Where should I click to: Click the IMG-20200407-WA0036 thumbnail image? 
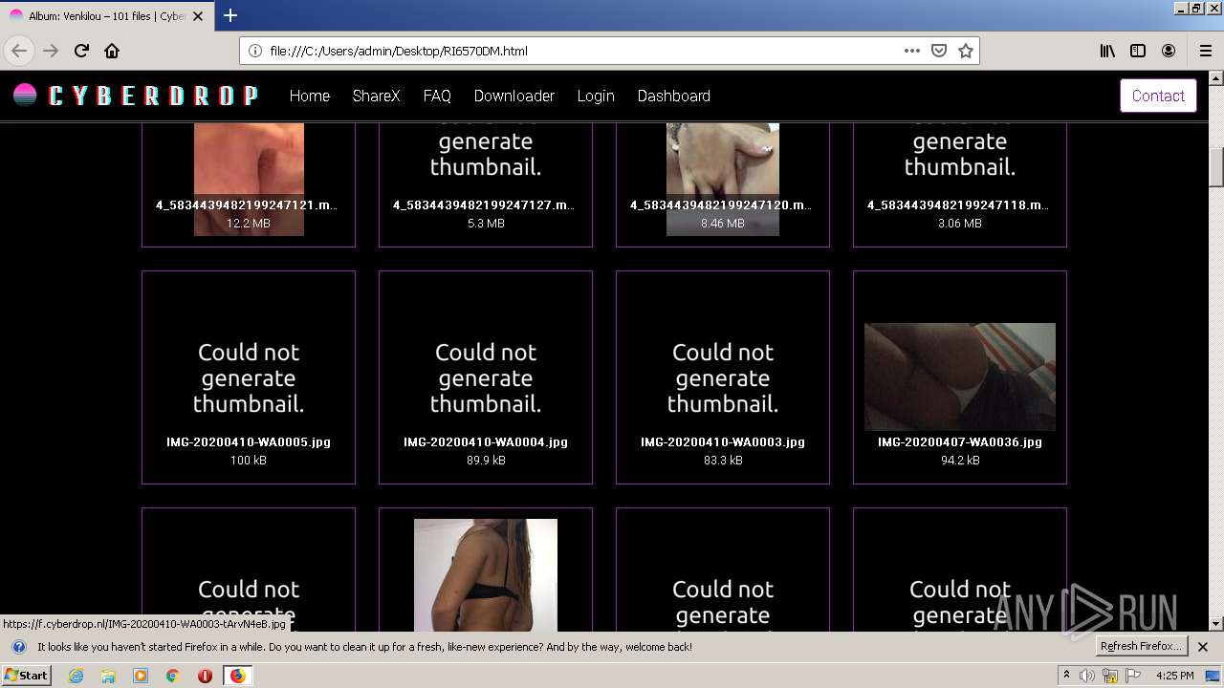pos(960,376)
